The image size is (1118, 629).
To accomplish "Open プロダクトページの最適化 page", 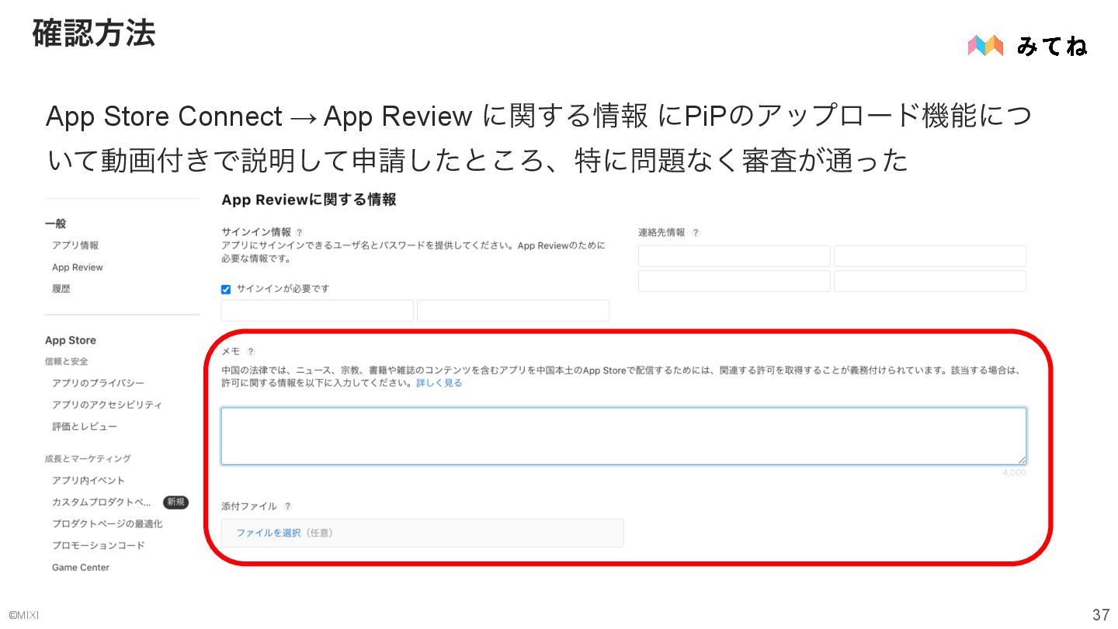I will tap(107, 524).
